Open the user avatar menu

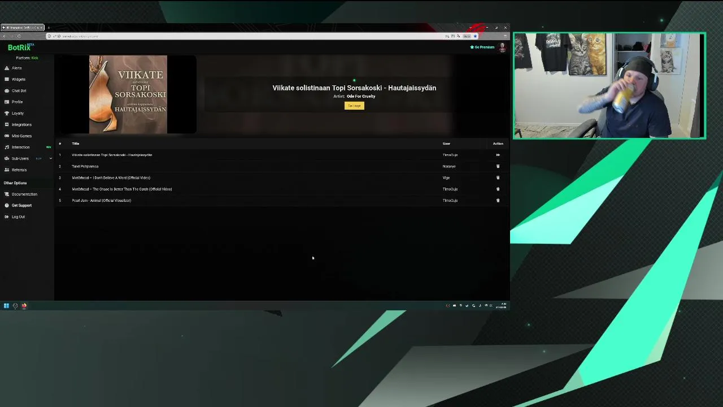[x=502, y=47]
